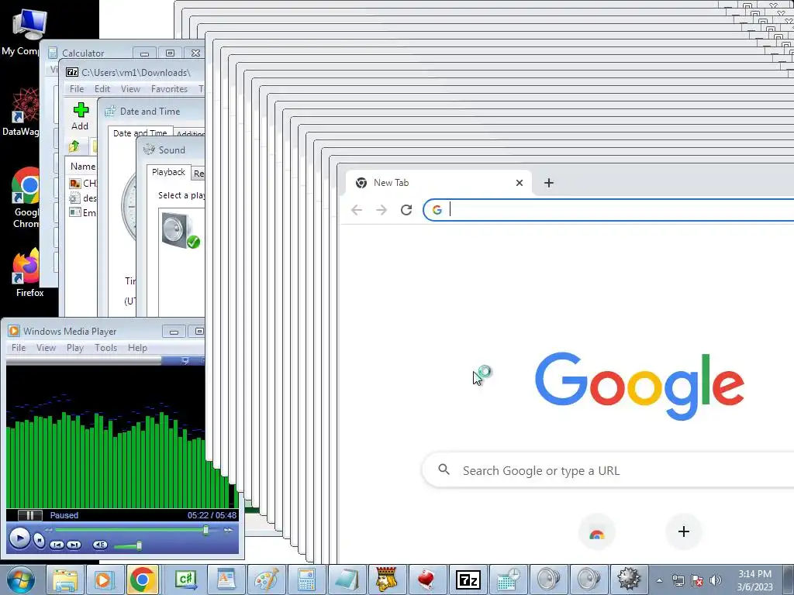This screenshot has height=595, width=794.
Task: Open the Windows Start menu
Action: [x=20, y=580]
